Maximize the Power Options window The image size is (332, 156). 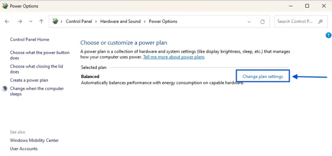[x=307, y=6]
